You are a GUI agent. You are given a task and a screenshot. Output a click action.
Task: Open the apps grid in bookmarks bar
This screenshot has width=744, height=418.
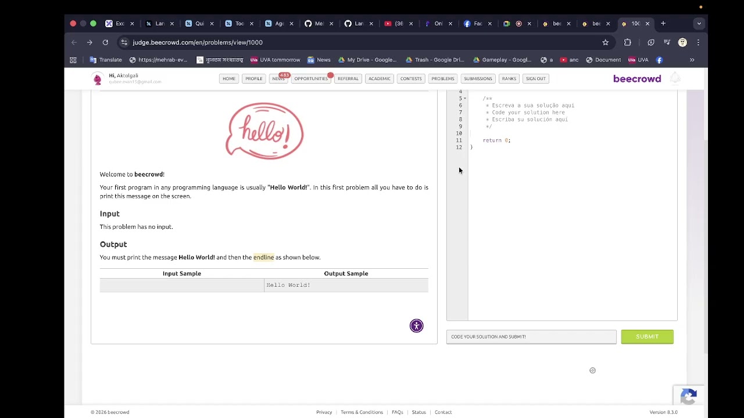73,60
